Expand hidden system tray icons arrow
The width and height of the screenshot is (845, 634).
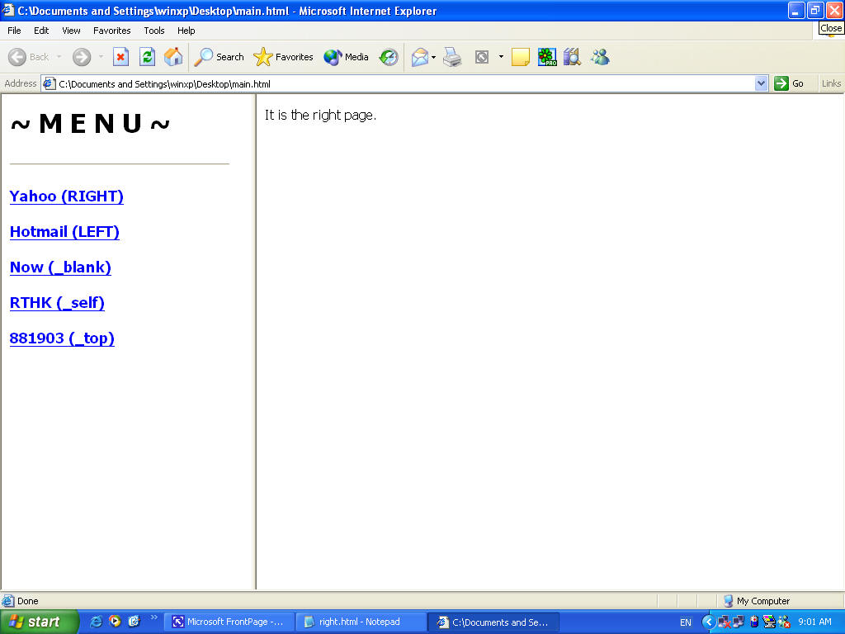pos(708,622)
